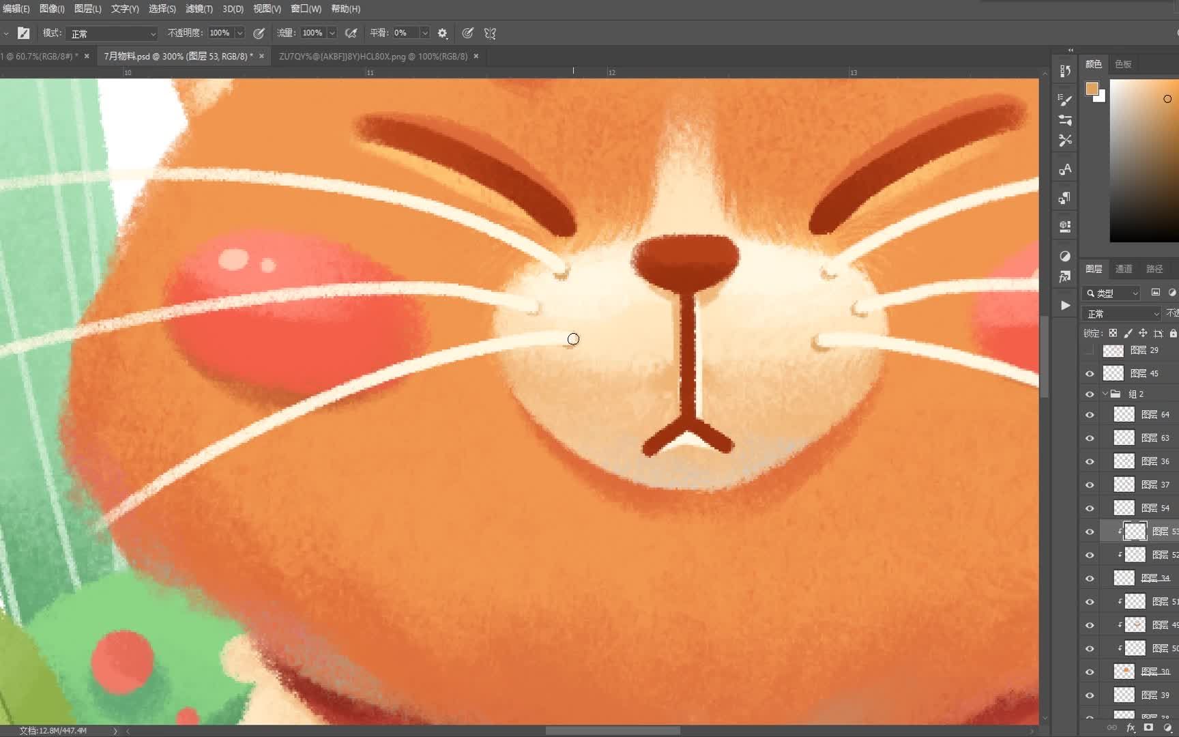Hide layer 图层 63
1179x737 pixels.
coord(1090,438)
